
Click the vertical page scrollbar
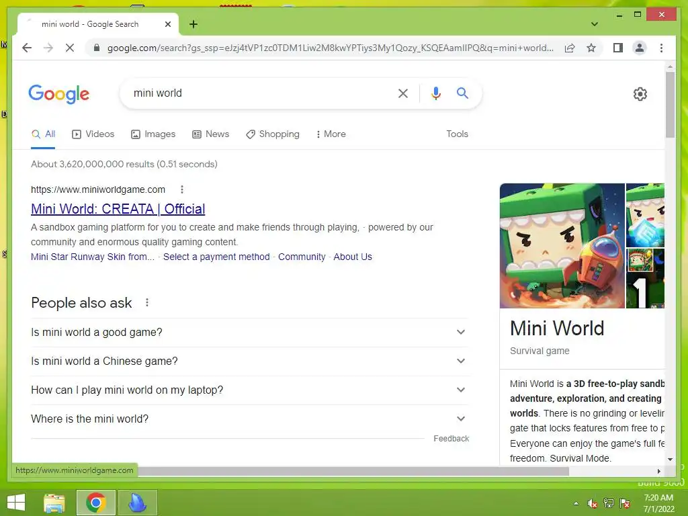[670, 105]
